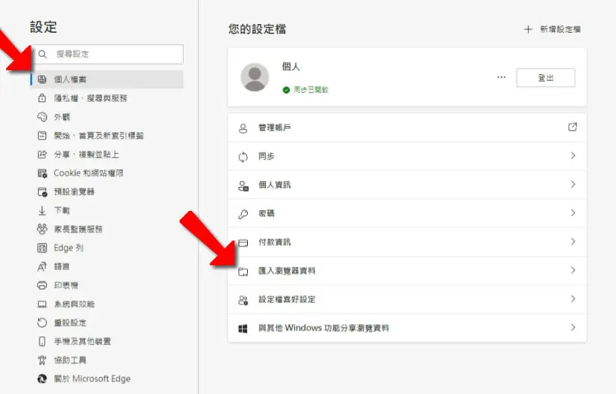Click the family icon for 家長監護服務
Viewport: 616px width, 394px height.
[42, 229]
